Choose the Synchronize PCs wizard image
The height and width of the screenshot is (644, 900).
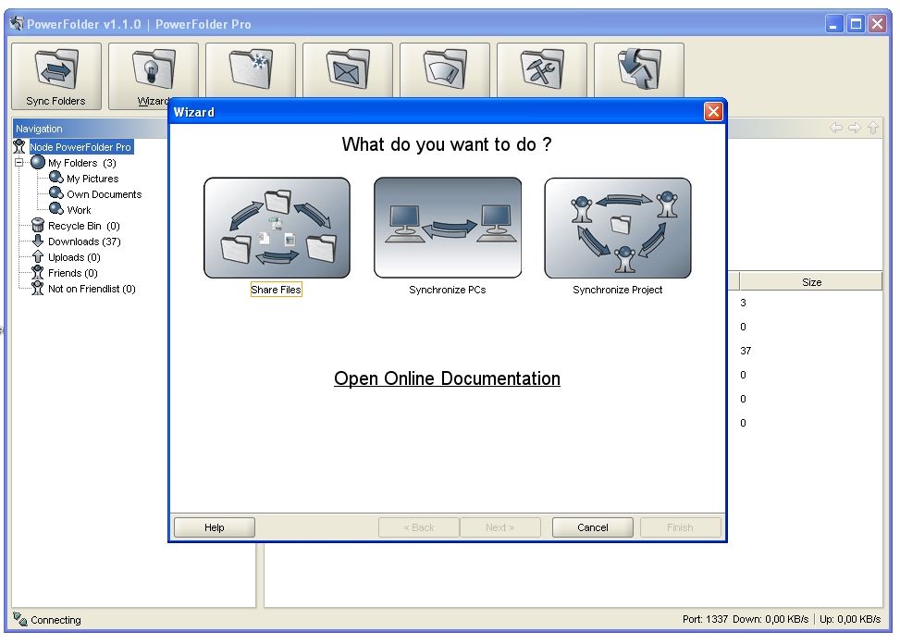448,229
